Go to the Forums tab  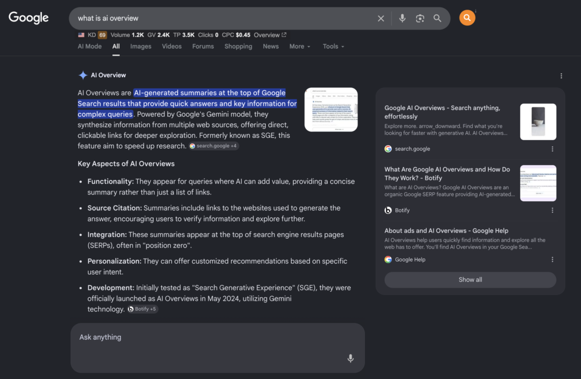click(203, 47)
